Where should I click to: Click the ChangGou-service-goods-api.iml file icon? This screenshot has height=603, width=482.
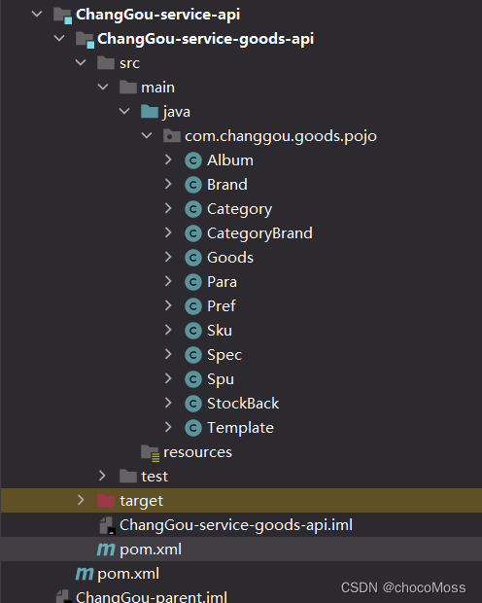pos(107,525)
